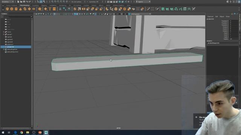Open the Symmetry Off dropdown
This screenshot has width=241, height=135.
[x=94, y=1]
